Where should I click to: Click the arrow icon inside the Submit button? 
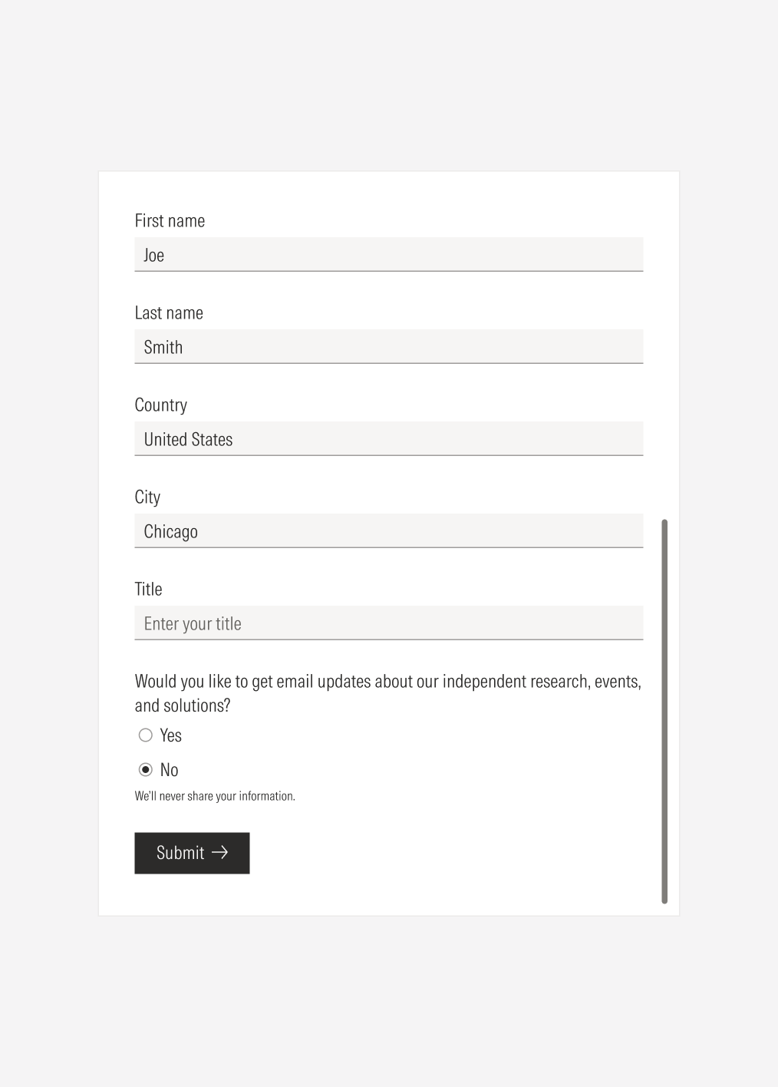pos(222,852)
